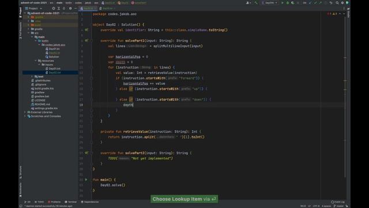Select opened file via the Project panel locate icon
Image resolution: width=369 pixels, height=208 pixels.
pyautogui.click(x=54, y=8)
